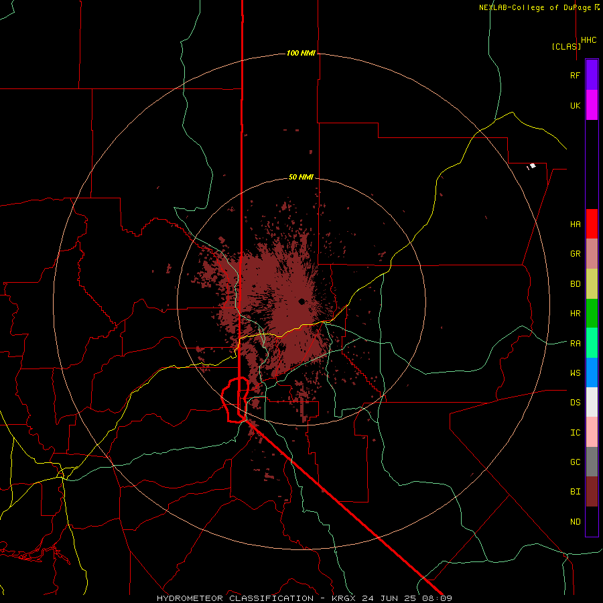Click the HA legend label
Image resolution: width=603 pixels, height=603 pixels.
pyautogui.click(x=575, y=224)
